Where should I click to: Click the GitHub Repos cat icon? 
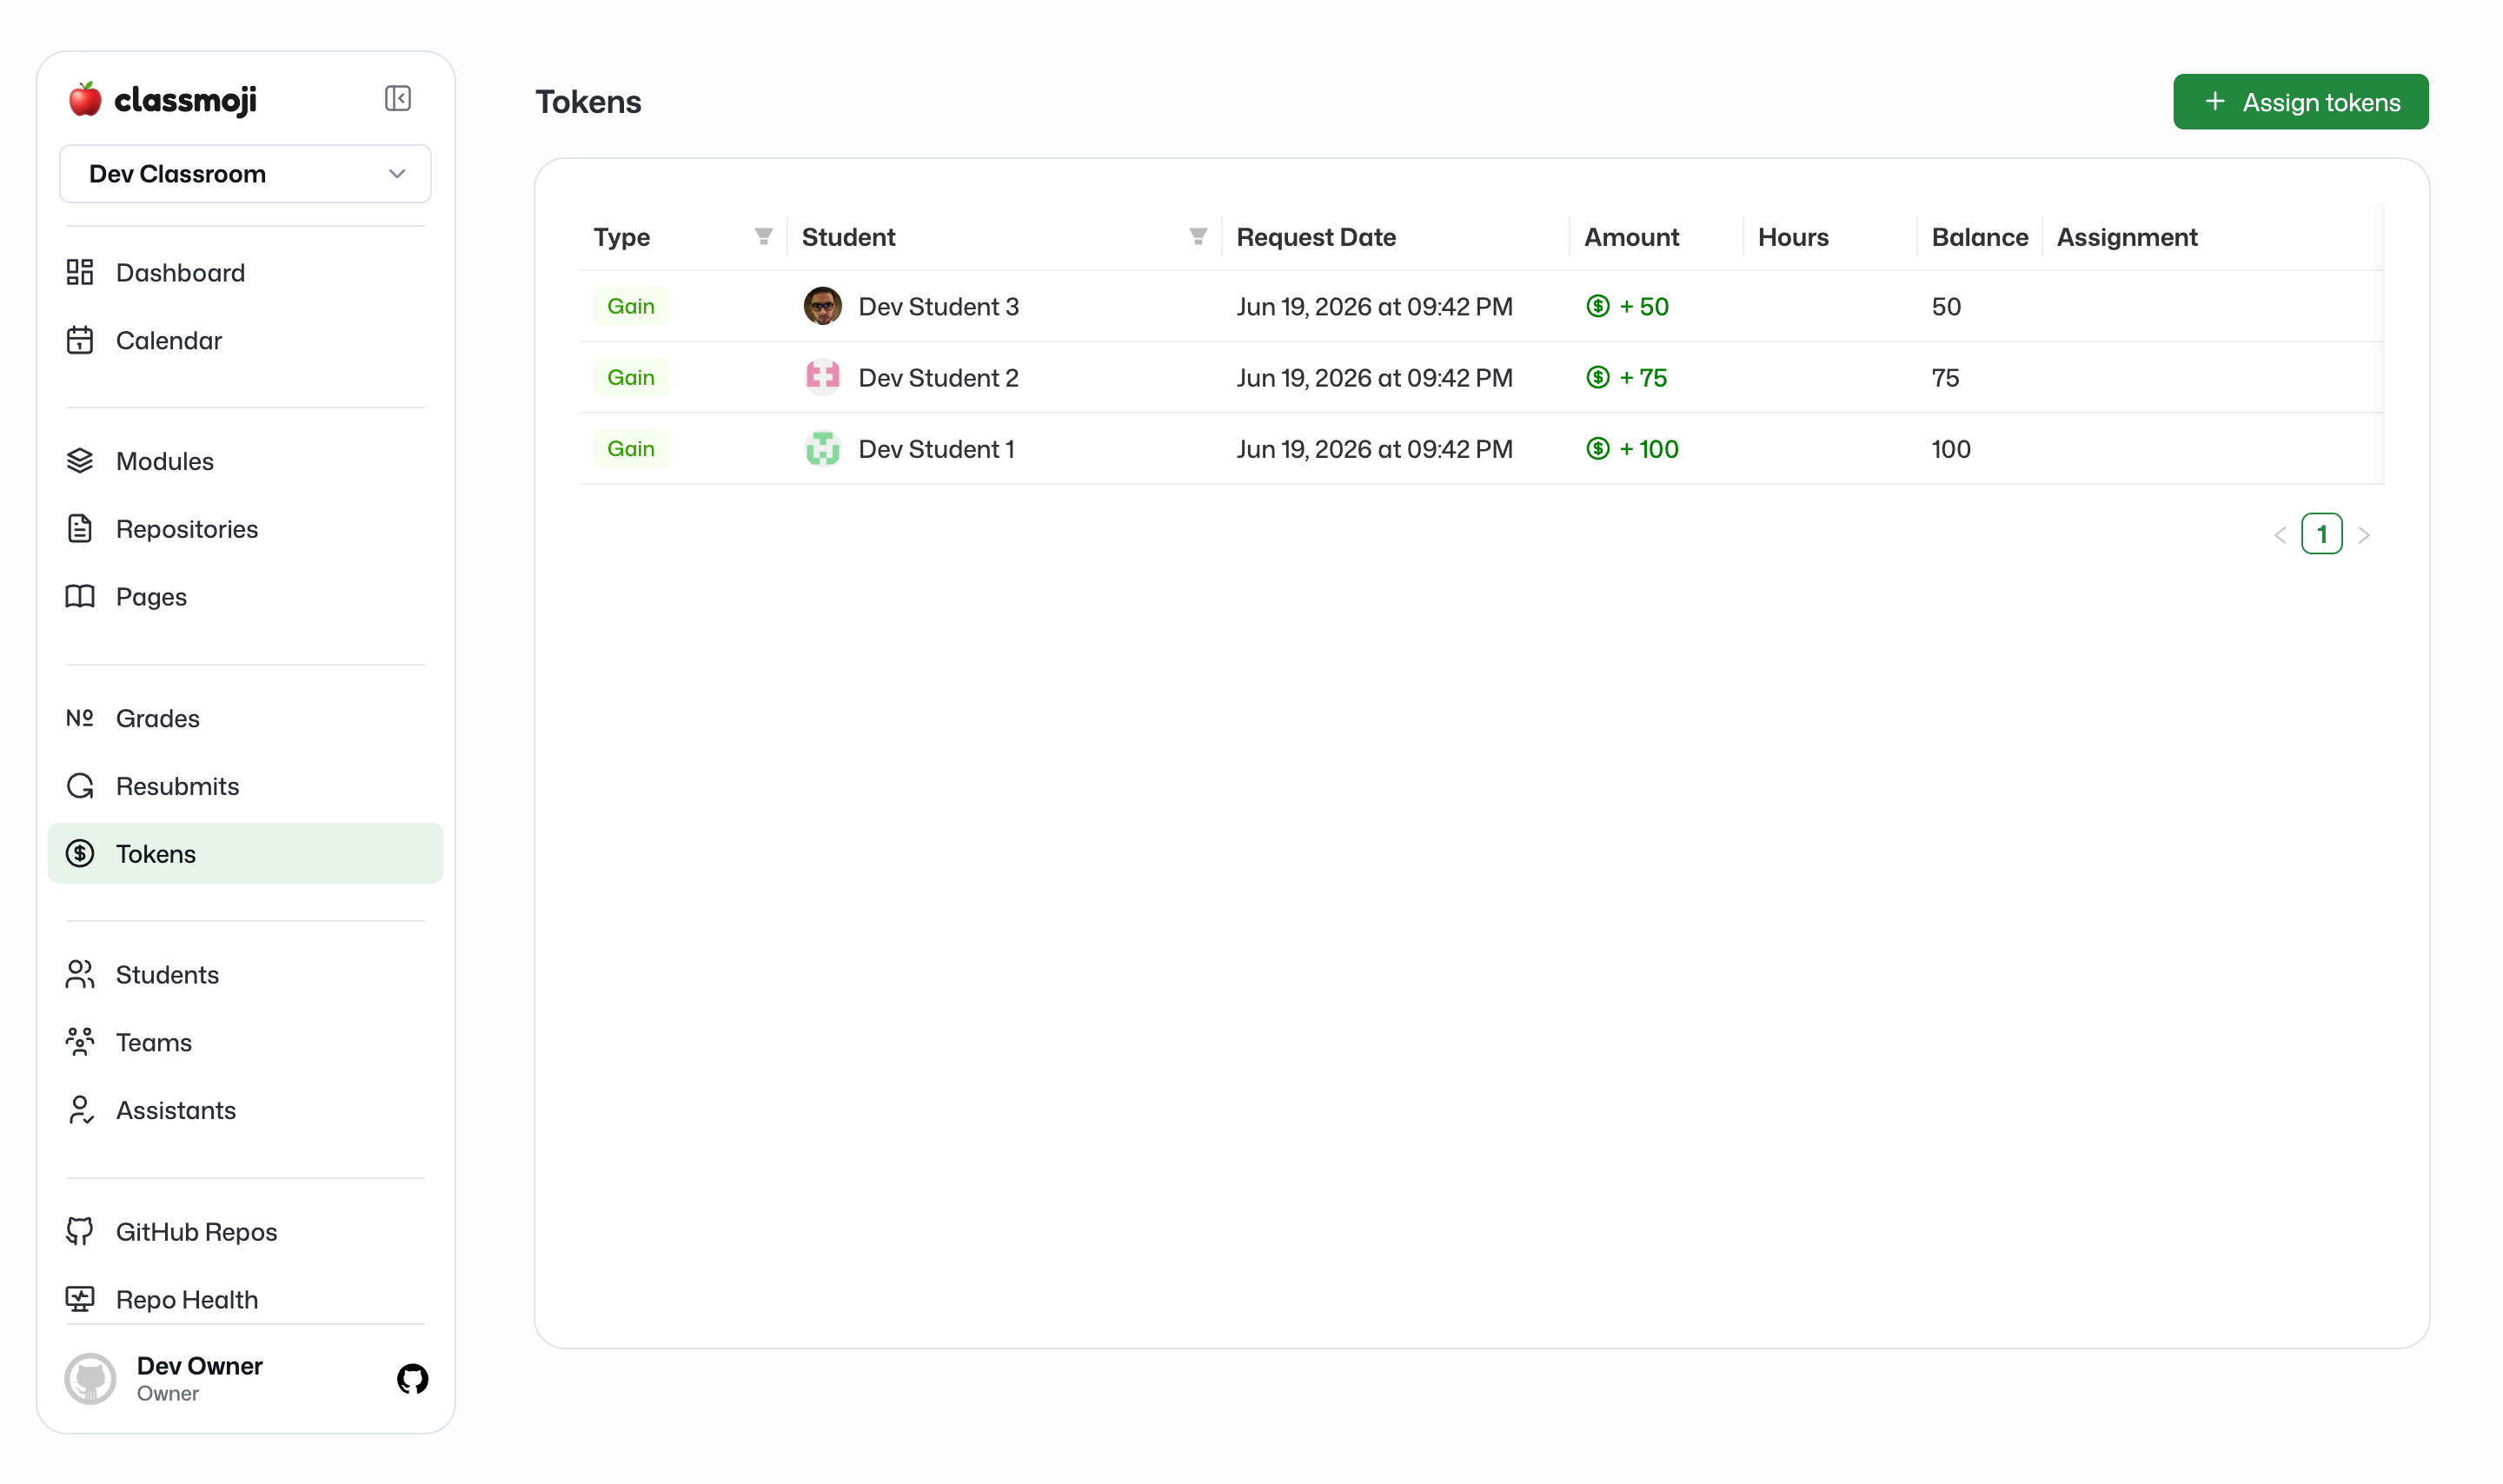click(x=80, y=1231)
